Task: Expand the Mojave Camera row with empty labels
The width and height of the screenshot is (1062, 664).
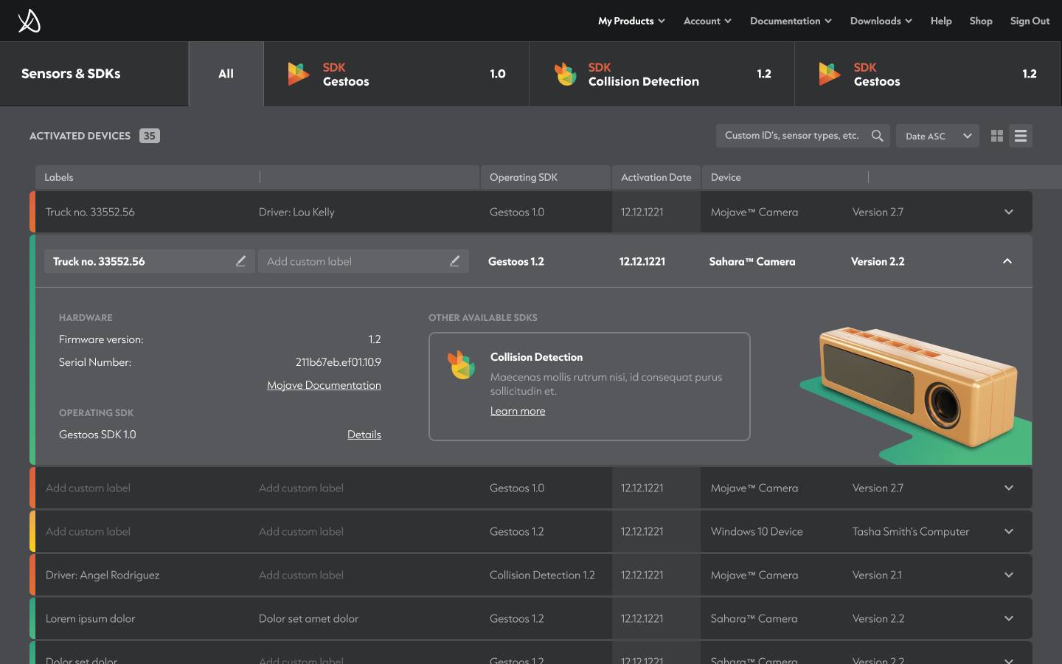Action: click(x=1009, y=488)
